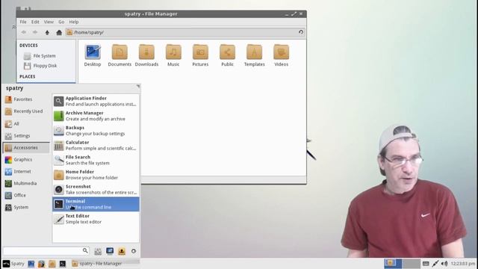Open the Pictures folder
The height and width of the screenshot is (269, 478).
tap(200, 55)
